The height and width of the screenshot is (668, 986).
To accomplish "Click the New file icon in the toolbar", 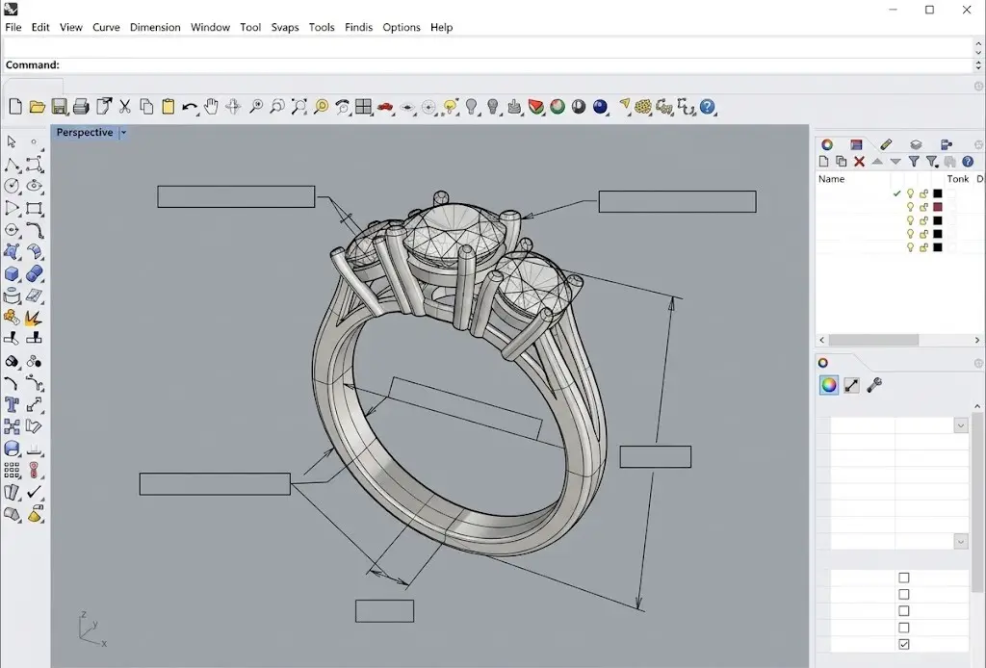I will point(15,107).
